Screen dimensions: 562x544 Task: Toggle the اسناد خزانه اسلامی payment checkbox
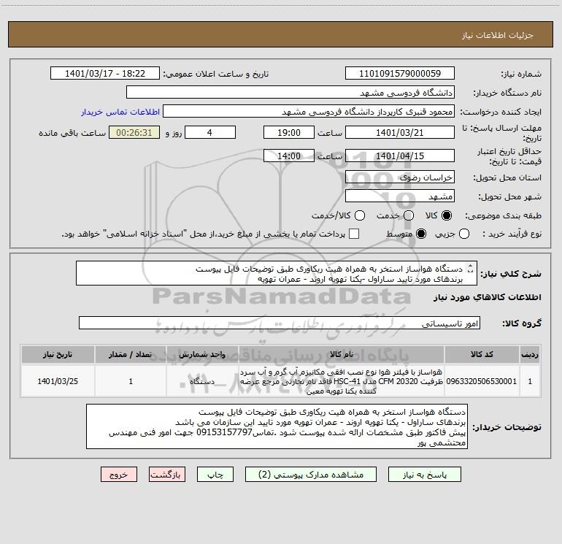354,234
